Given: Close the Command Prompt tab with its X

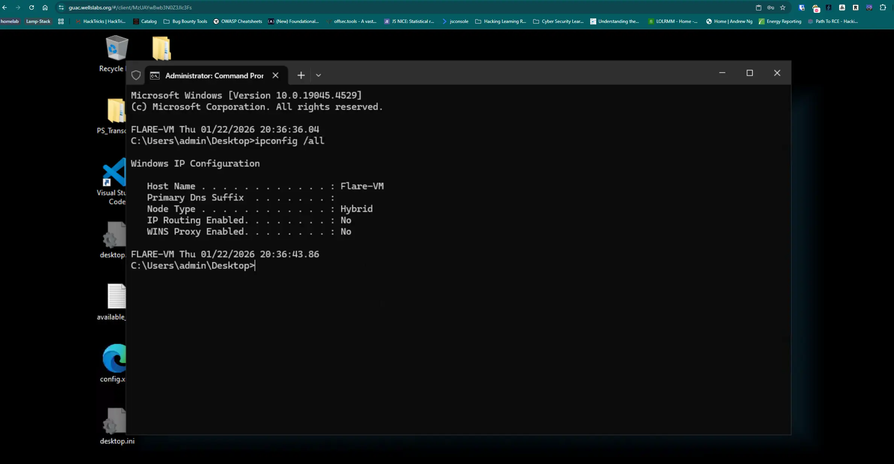Looking at the screenshot, I should click(276, 76).
